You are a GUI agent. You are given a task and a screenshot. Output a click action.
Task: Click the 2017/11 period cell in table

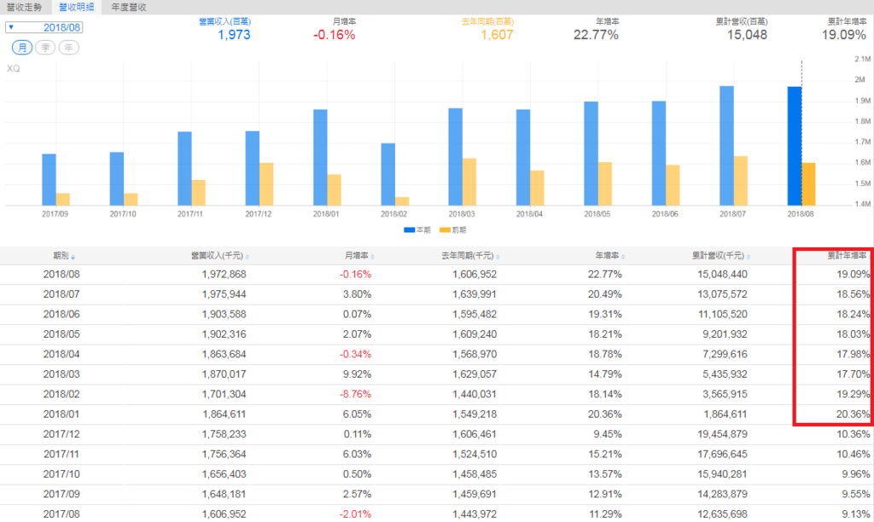pos(61,454)
